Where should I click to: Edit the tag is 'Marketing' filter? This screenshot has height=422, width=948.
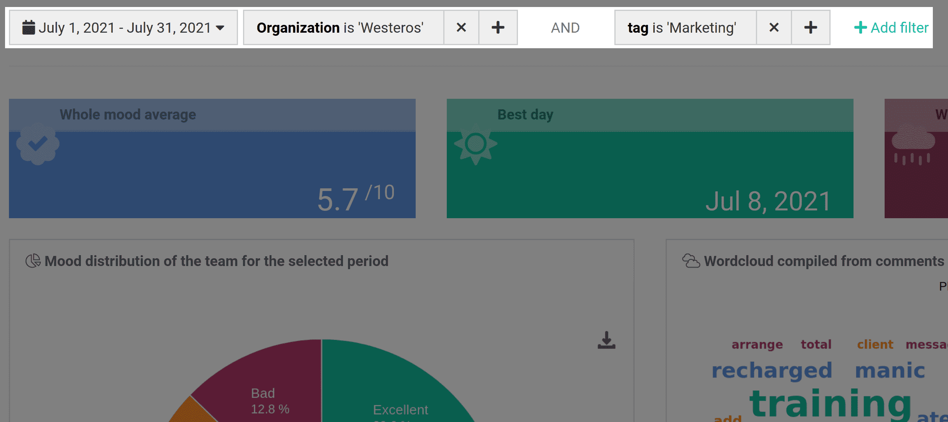pos(686,28)
